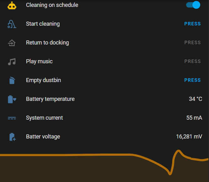Open the Battery temperature 34 °C value

pyautogui.click(x=196, y=99)
